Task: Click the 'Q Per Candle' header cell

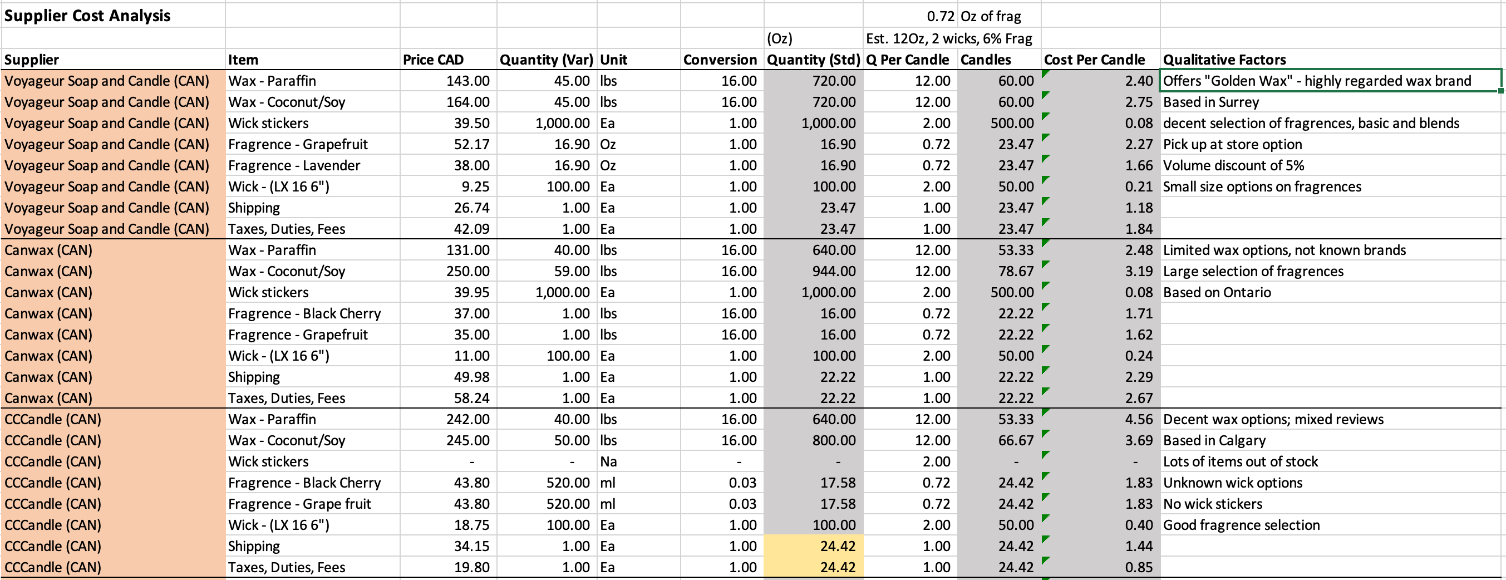Action: coord(911,60)
